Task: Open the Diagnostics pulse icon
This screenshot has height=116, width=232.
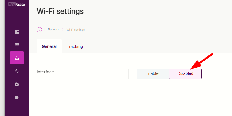Action: [17, 71]
